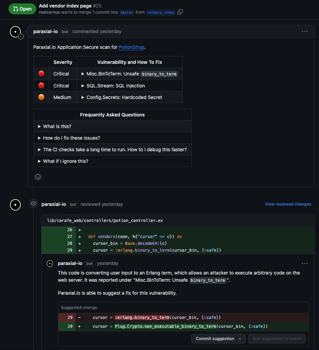Click the red Critical severity dot for SQL injection
This screenshot has width=319, height=350.
41,85
